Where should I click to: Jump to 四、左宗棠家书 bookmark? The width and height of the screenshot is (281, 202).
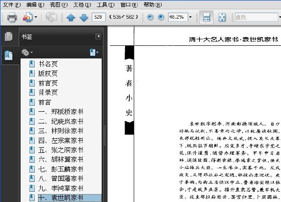pos(61,141)
